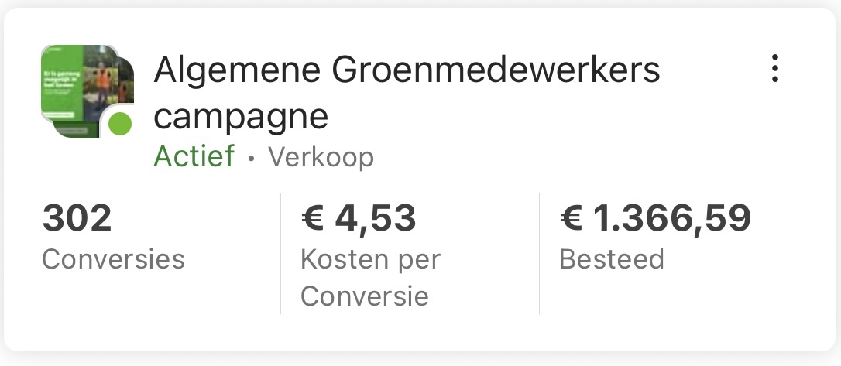
Task: Click the euro sign before 4,53
Action: pyautogui.click(x=313, y=219)
